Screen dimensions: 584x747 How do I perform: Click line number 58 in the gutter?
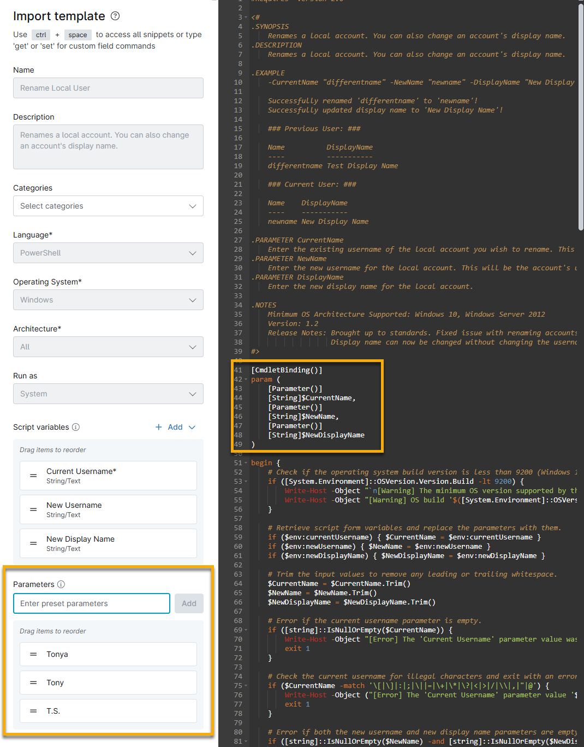(x=238, y=528)
